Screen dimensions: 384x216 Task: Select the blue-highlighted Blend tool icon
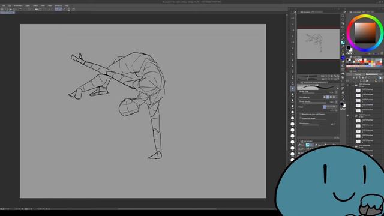[343, 58]
